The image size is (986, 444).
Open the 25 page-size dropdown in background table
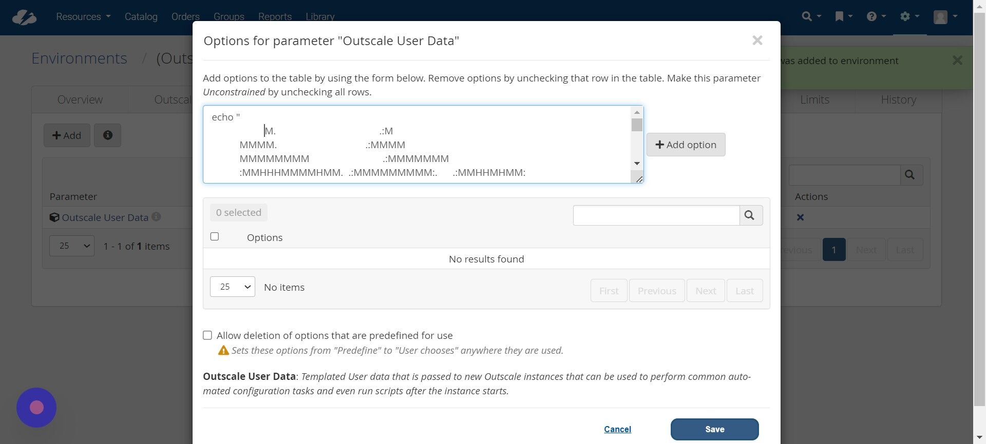point(72,246)
